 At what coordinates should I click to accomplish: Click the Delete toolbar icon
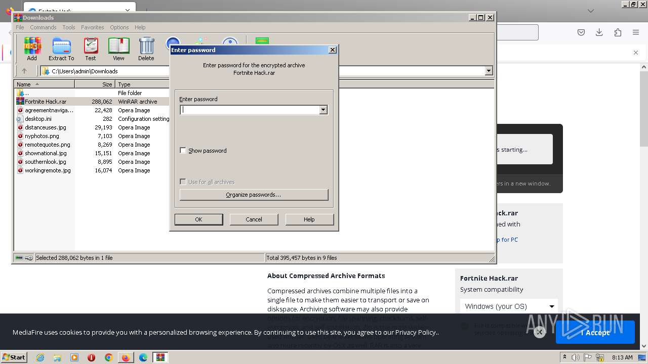(146, 49)
